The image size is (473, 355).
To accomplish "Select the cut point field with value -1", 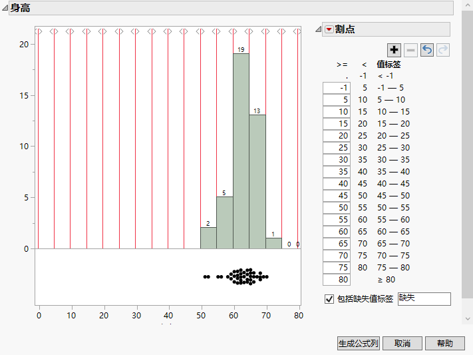I will [337, 88].
